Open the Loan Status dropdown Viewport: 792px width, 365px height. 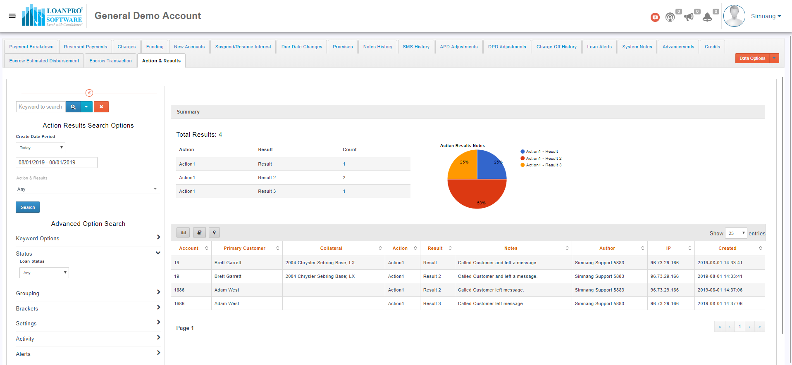click(x=44, y=273)
